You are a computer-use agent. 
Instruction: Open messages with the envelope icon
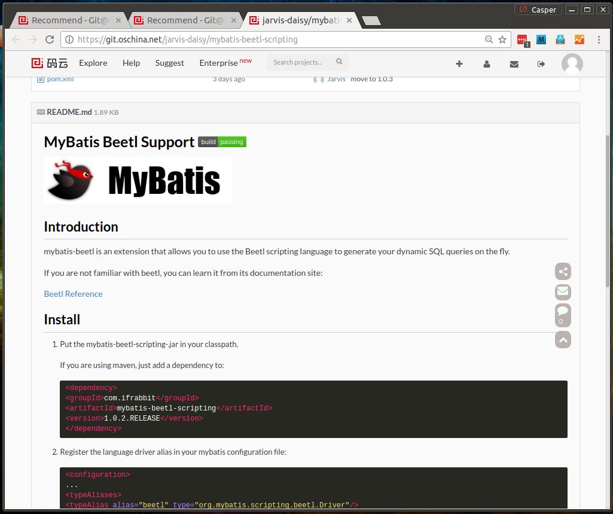[514, 63]
